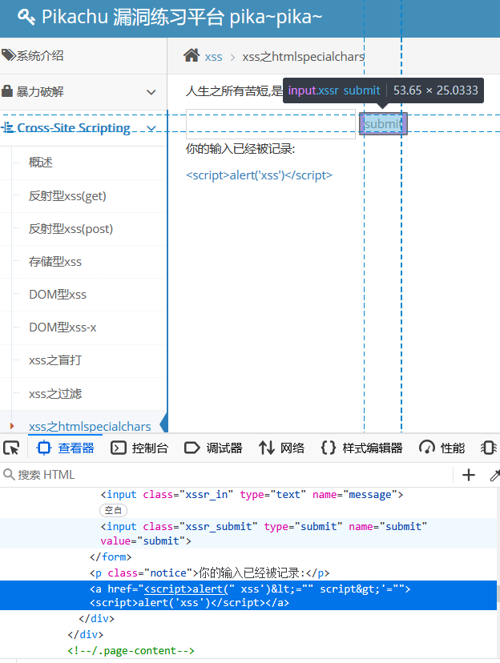Click the search magnifier icon in HTML search

[x=9, y=474]
